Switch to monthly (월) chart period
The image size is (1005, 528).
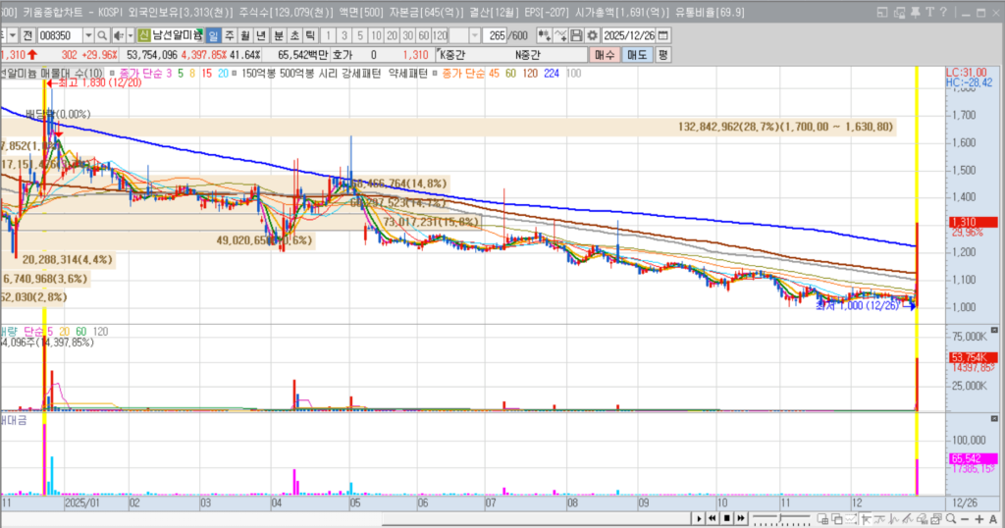coord(245,36)
